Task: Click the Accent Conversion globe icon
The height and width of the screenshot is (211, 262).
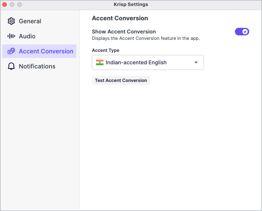Action: click(x=11, y=51)
